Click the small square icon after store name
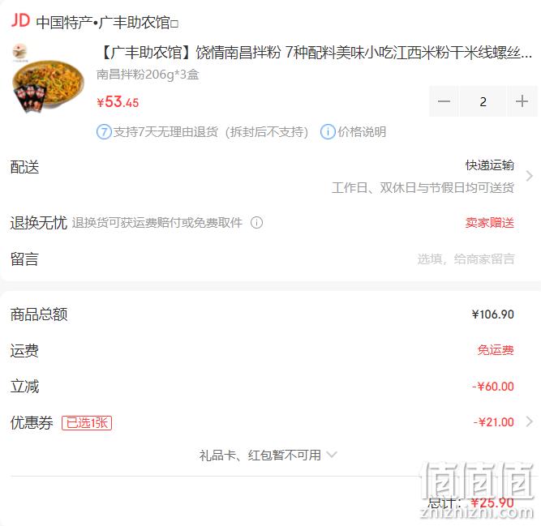Viewport: 541px width, 526px height. [x=174, y=24]
